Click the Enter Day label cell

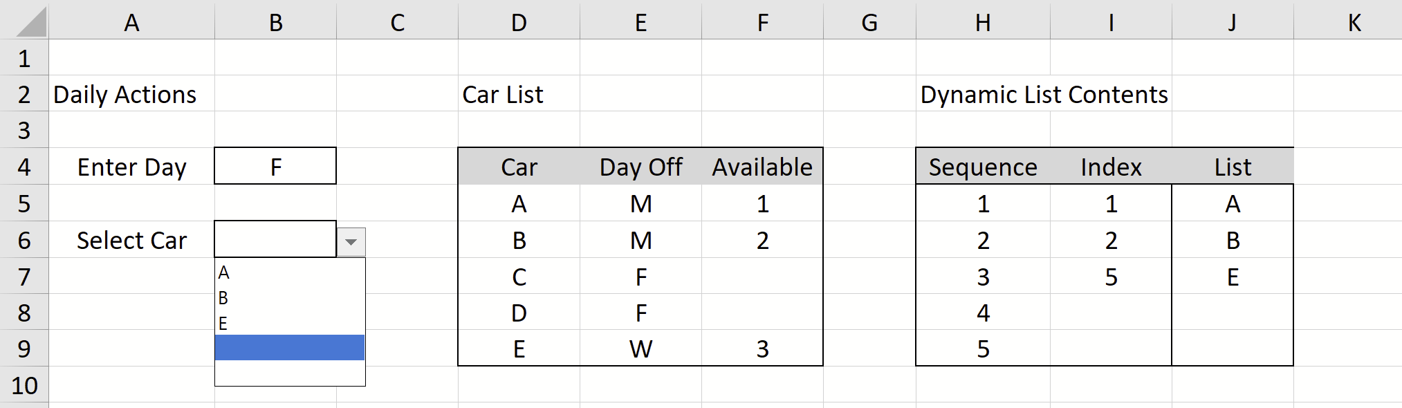click(x=131, y=167)
